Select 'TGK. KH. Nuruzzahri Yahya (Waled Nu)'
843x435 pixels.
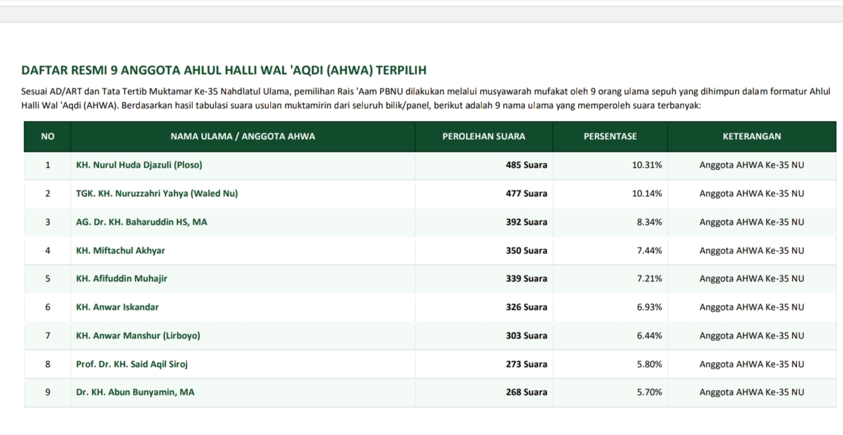tap(157, 194)
